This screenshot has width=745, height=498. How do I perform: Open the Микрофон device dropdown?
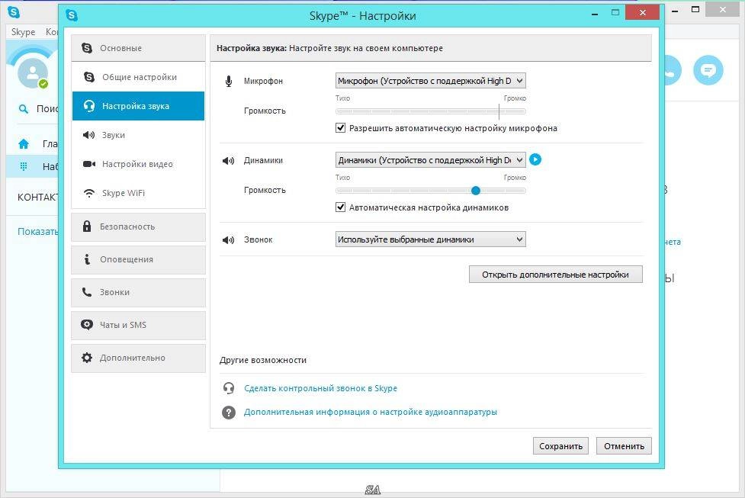(431, 81)
